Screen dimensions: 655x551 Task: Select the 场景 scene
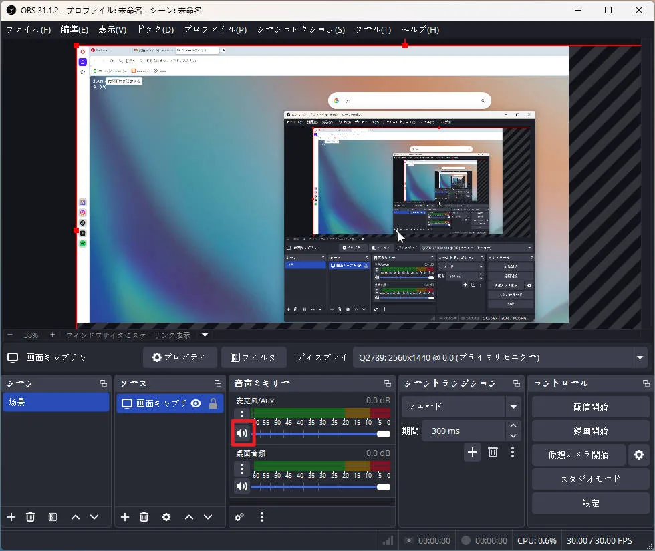pyautogui.click(x=56, y=402)
